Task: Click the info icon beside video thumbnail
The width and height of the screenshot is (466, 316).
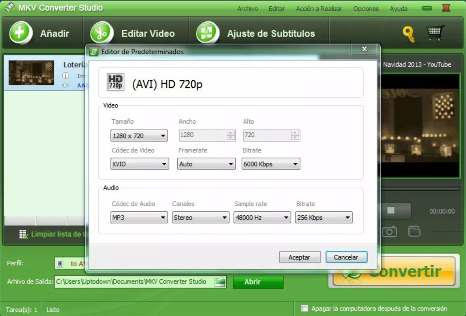Action: [66, 75]
